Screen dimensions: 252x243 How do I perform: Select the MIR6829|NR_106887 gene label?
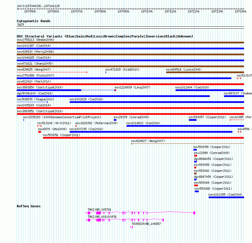tap(146, 224)
